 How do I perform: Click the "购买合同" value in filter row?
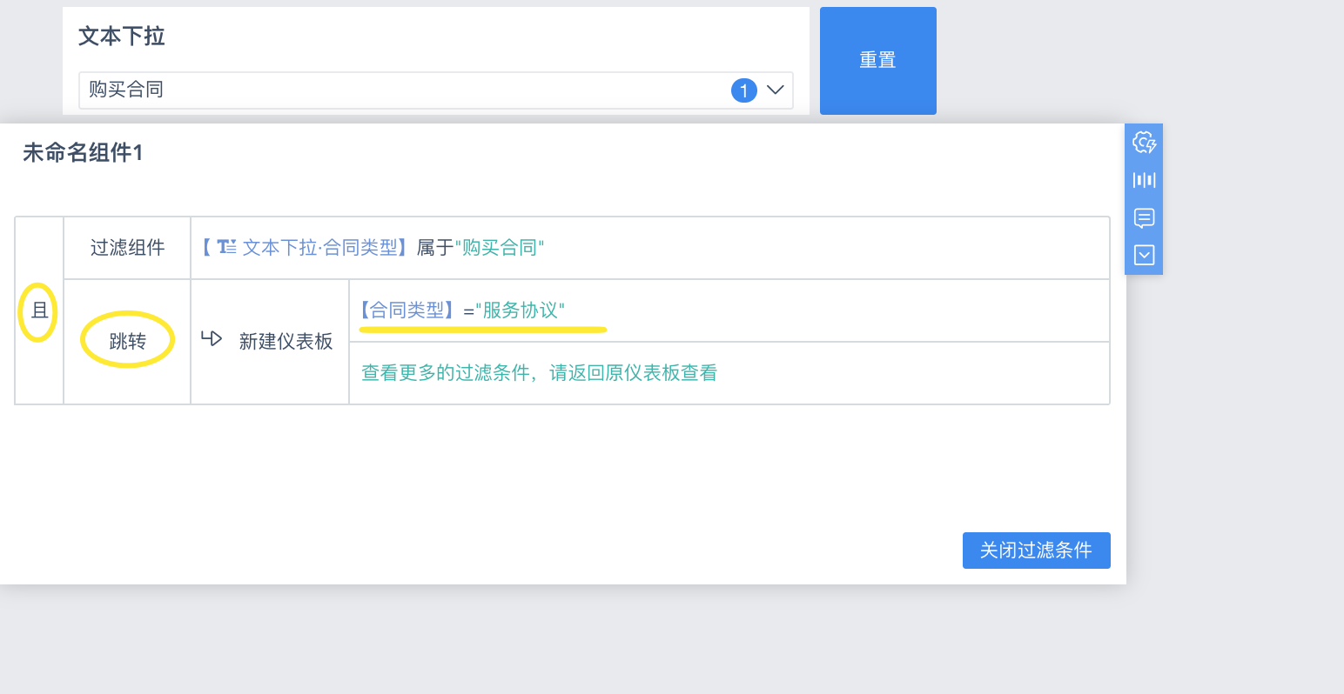[x=500, y=248]
